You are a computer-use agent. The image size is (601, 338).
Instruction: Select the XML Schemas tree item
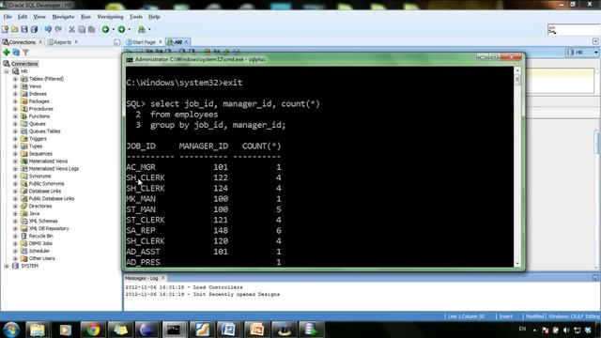click(x=43, y=222)
